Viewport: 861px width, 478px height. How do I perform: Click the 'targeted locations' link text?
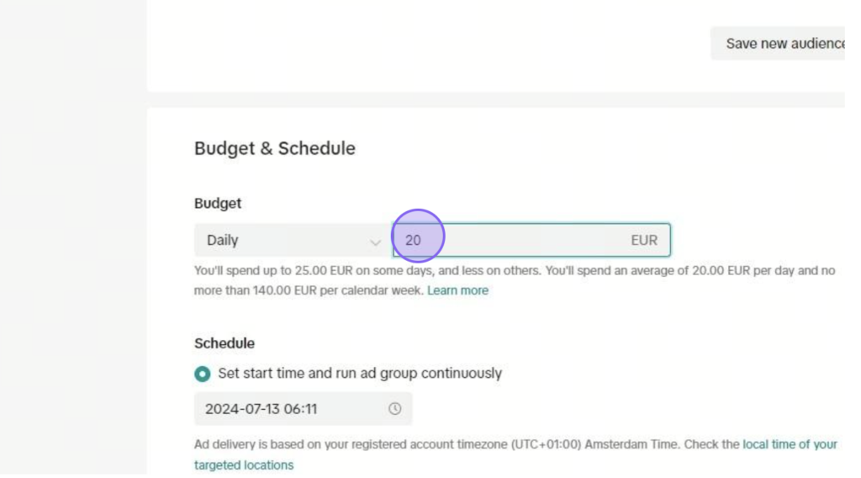[x=244, y=465]
